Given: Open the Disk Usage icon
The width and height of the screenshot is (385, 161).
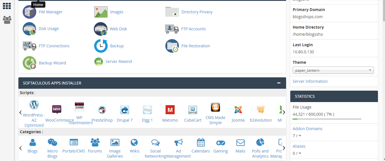Looking at the screenshot, I should click(29, 29).
